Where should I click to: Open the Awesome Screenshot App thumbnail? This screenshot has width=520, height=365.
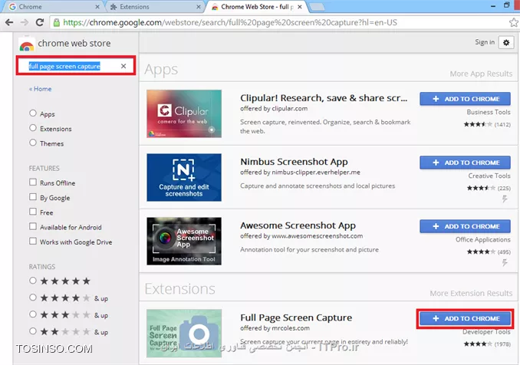coord(184,241)
